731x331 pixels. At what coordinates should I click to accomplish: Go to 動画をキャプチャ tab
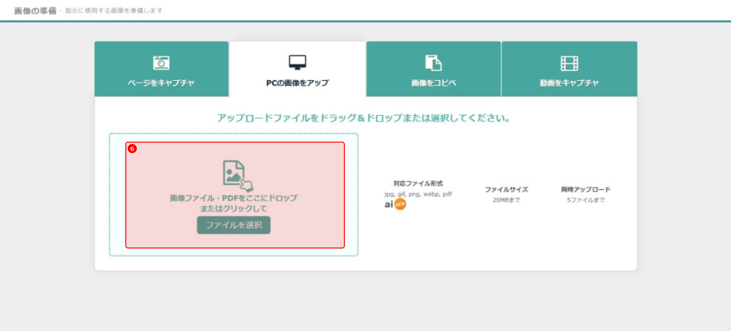click(569, 69)
